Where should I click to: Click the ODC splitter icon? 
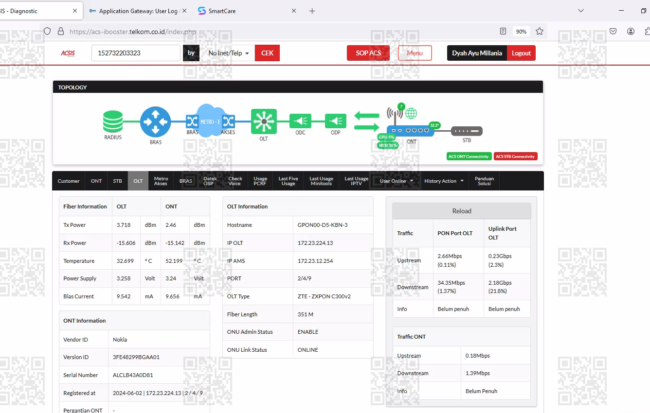(300, 121)
